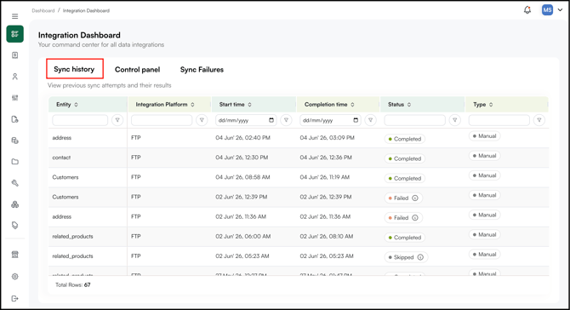Open the price tag icon in the sidebar
Image resolution: width=570 pixels, height=310 pixels.
[x=15, y=225]
